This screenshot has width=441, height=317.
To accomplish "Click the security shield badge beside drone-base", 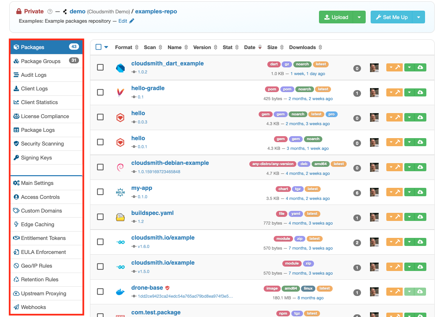I will coord(167,288).
